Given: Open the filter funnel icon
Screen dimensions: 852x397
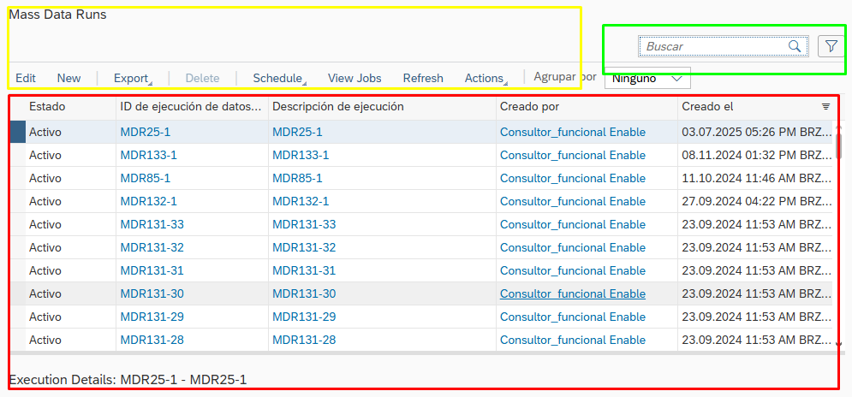Looking at the screenshot, I should tap(831, 46).
